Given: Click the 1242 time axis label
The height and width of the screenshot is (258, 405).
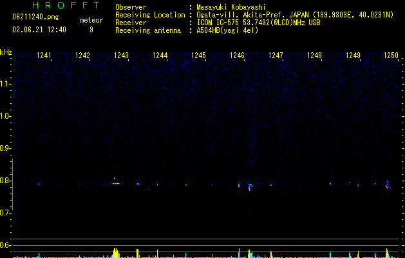Looking at the screenshot, I should [82, 55].
